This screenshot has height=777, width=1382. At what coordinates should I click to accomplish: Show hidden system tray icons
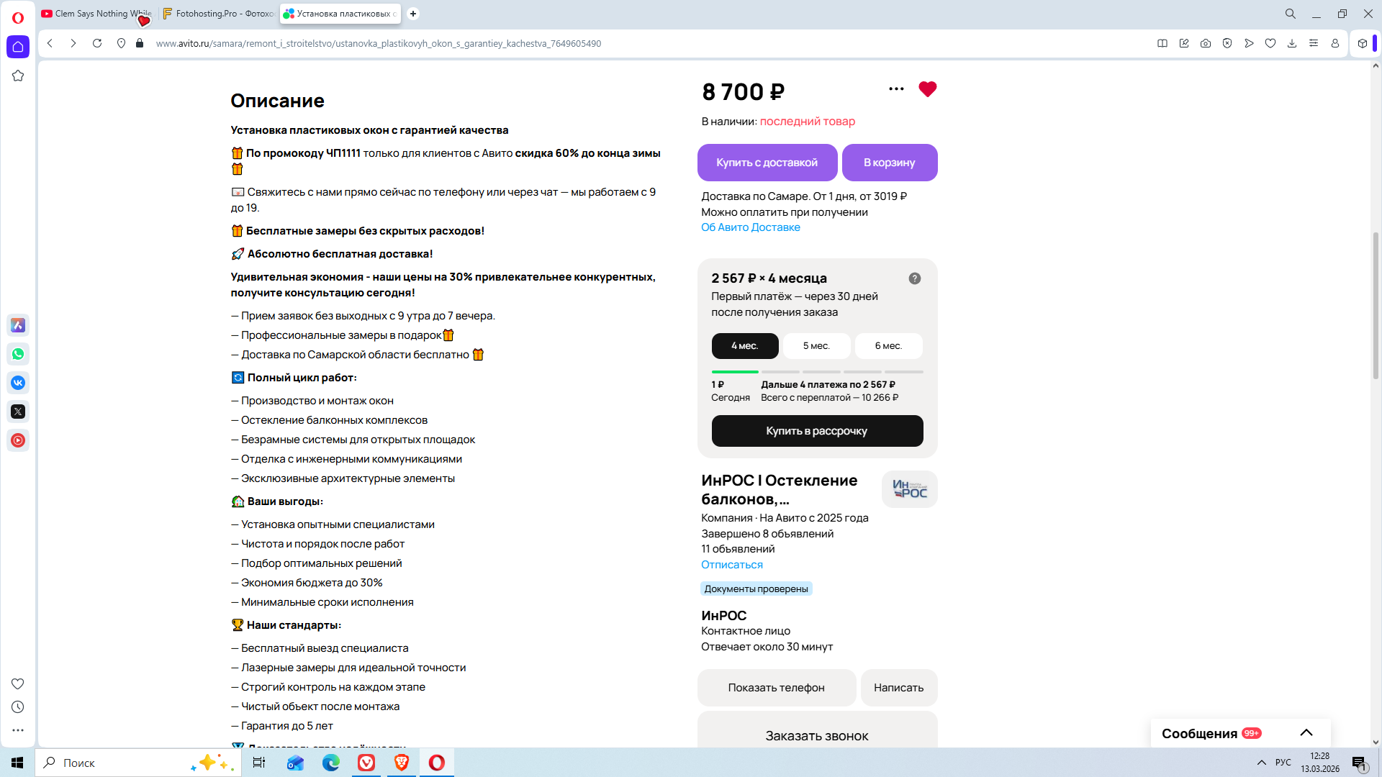click(1262, 763)
